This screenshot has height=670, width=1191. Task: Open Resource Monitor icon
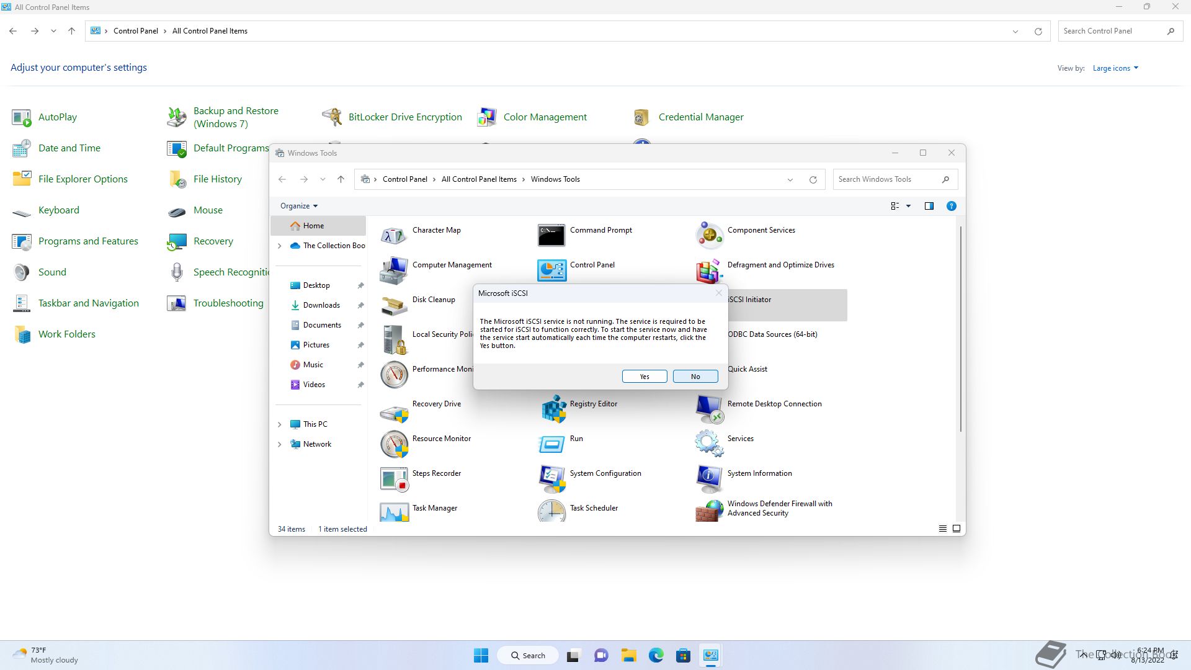(394, 444)
